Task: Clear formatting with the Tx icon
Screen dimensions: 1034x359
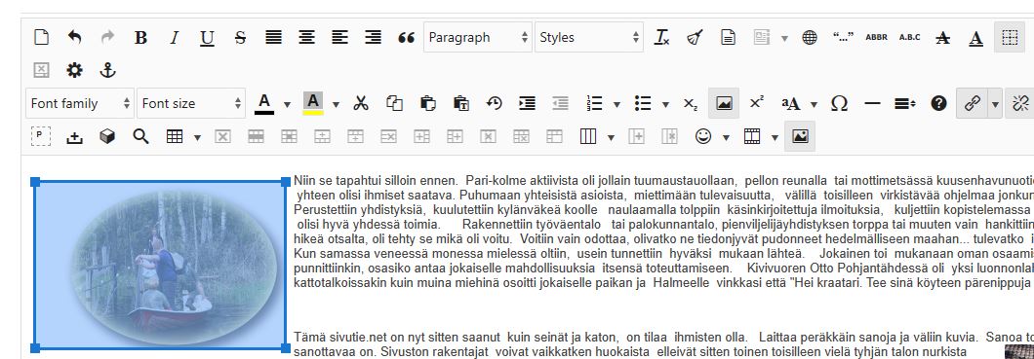Action: [x=661, y=38]
